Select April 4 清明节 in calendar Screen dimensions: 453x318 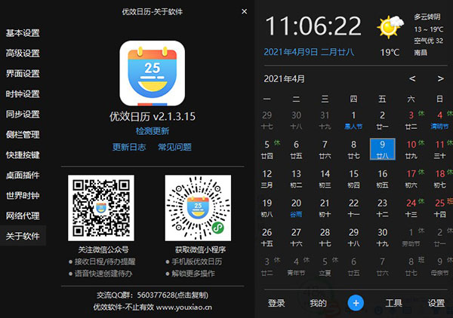[440, 120]
